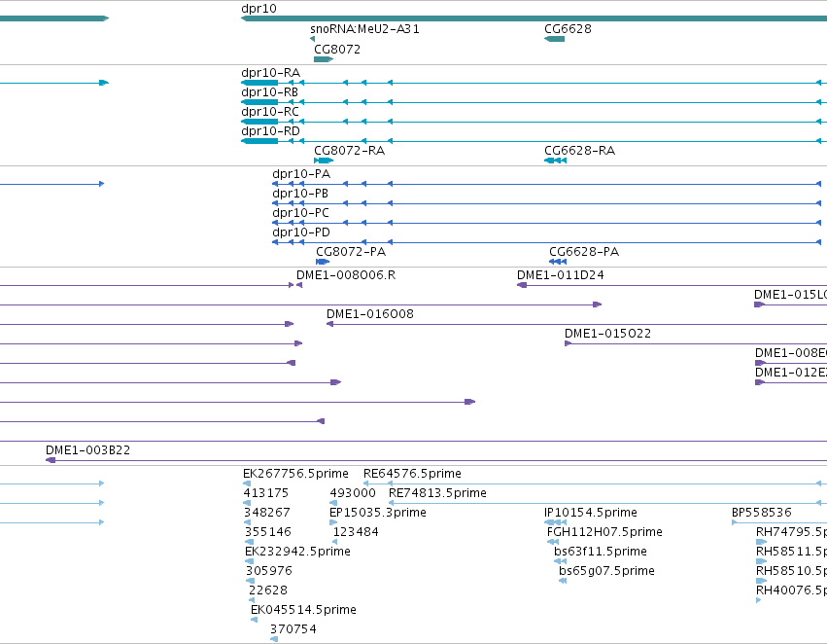Select the 348267 EST feature
Screen dimensions: 827x644
[x=248, y=522]
